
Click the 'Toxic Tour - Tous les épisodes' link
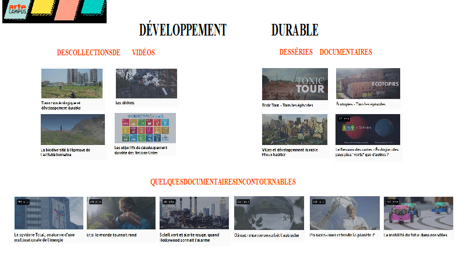pos(288,105)
